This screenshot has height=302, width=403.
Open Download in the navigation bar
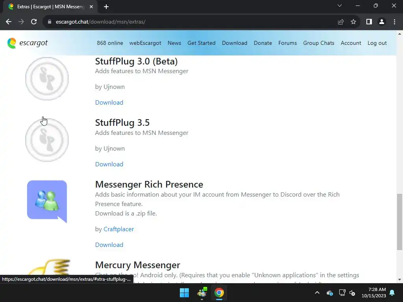pyautogui.click(x=235, y=43)
